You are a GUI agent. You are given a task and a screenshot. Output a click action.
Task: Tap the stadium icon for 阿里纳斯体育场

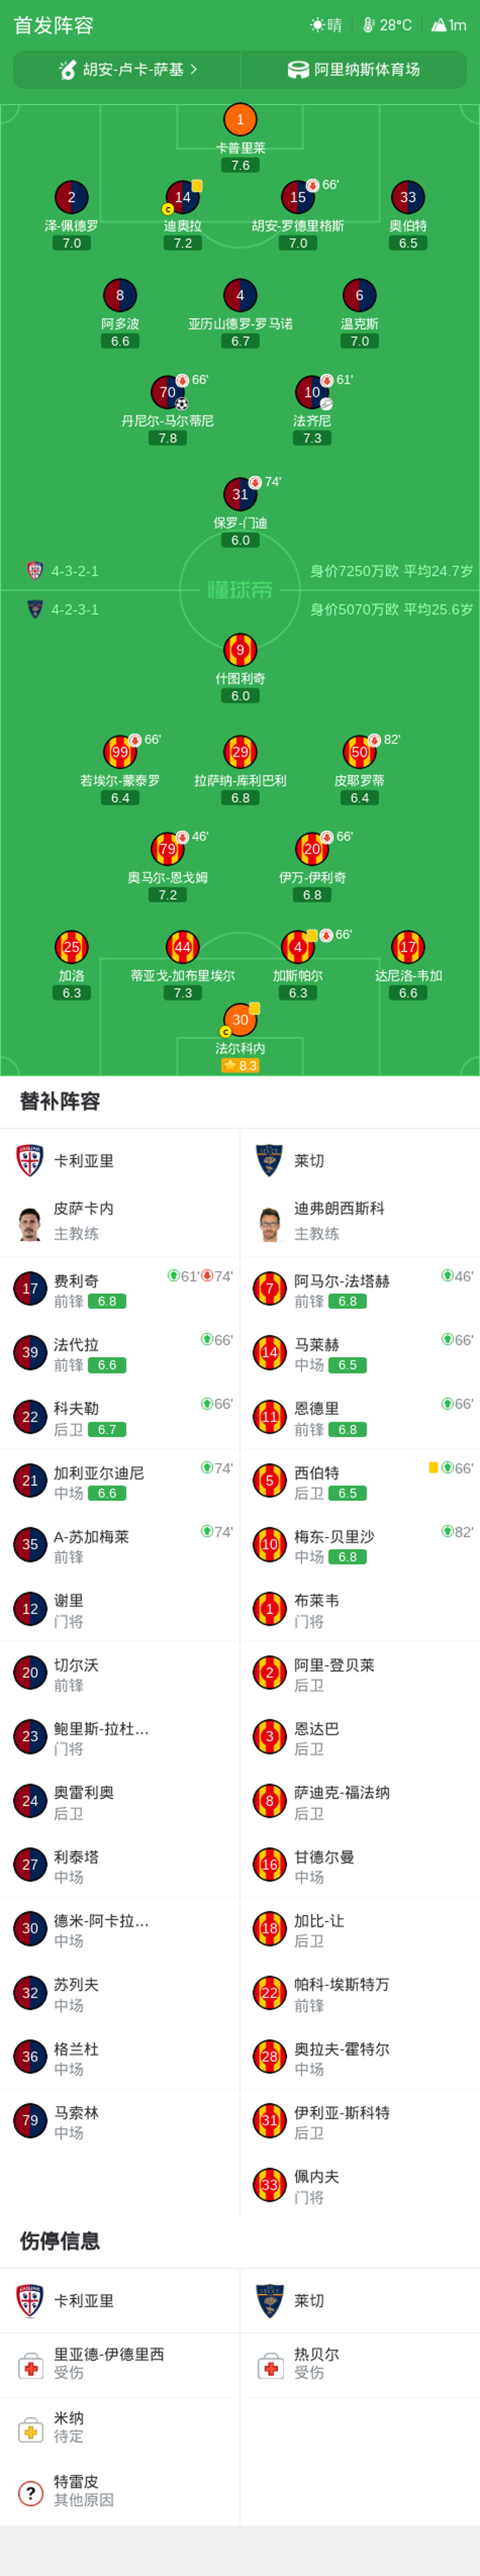pos(298,70)
